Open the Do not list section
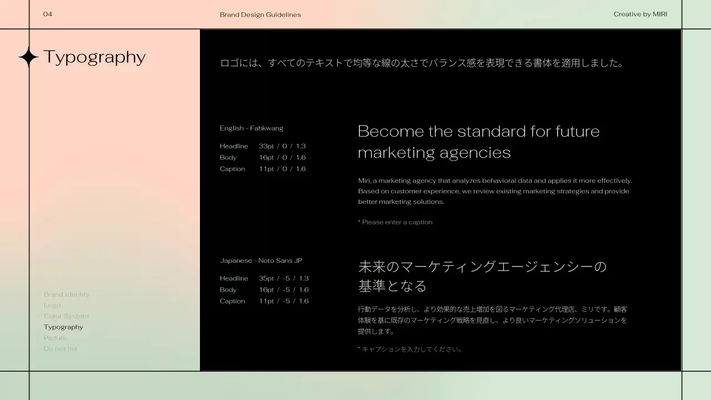 [x=61, y=349]
